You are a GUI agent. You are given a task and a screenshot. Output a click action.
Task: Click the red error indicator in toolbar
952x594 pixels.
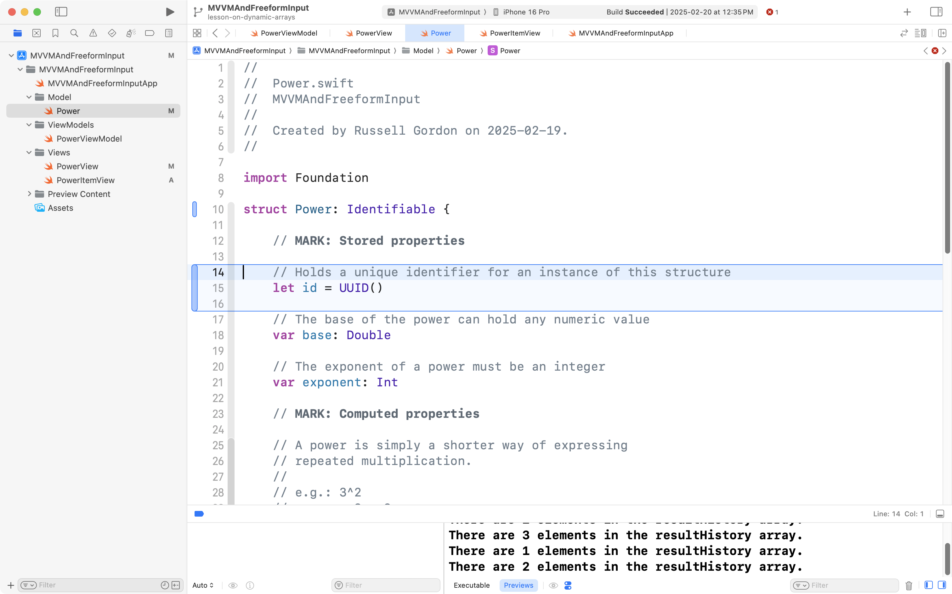(772, 12)
